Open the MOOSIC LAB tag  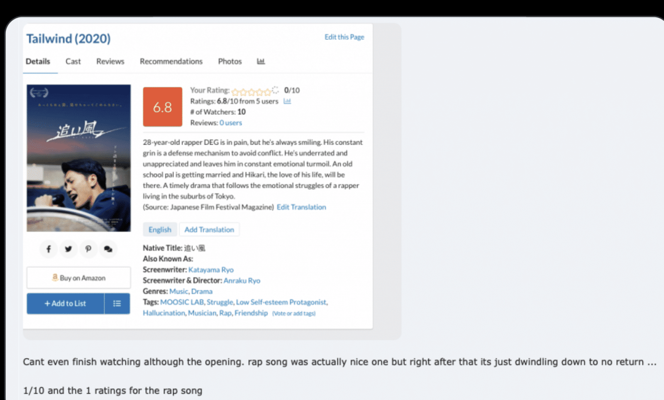coord(182,302)
